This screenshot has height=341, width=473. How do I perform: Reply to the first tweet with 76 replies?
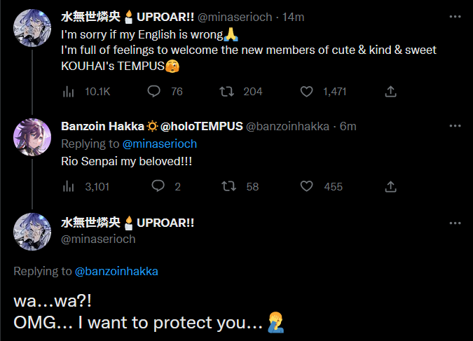pyautogui.click(x=155, y=92)
